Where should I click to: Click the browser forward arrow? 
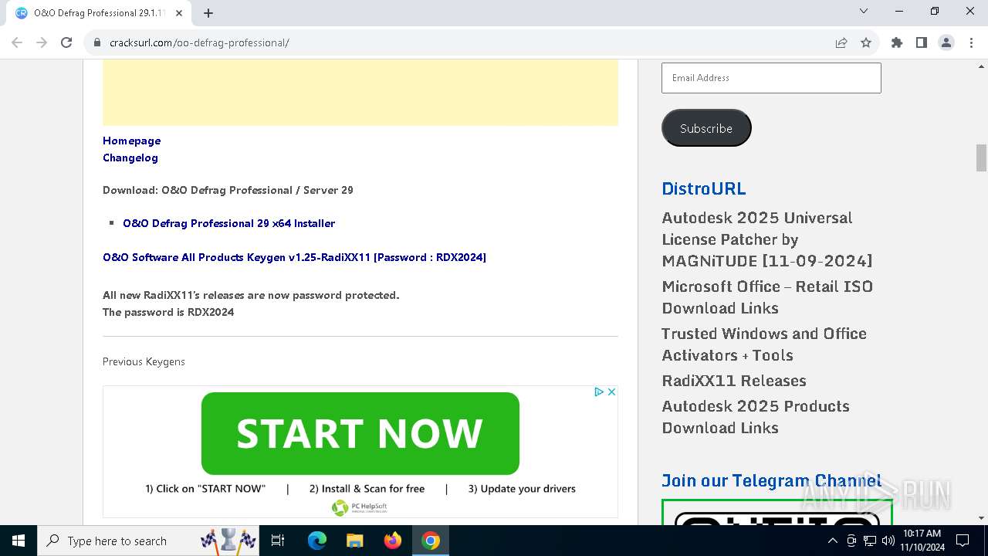click(x=42, y=42)
